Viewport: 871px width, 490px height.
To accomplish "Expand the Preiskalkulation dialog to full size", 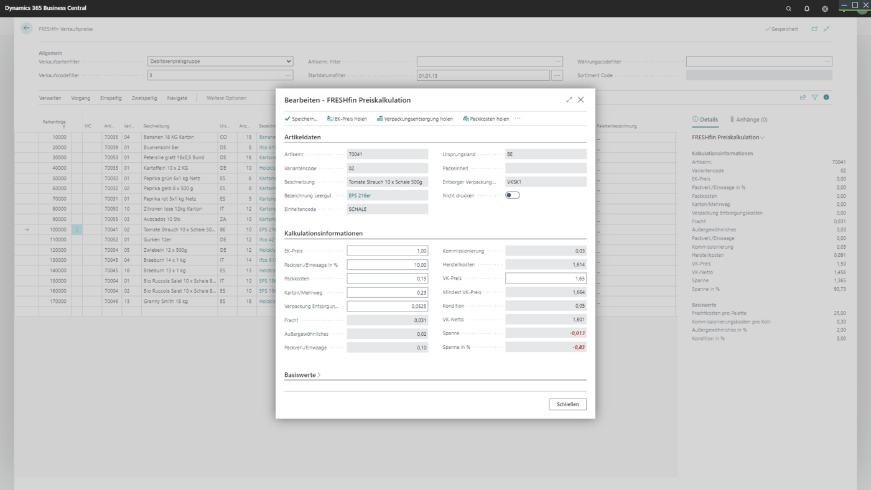I will coord(569,99).
